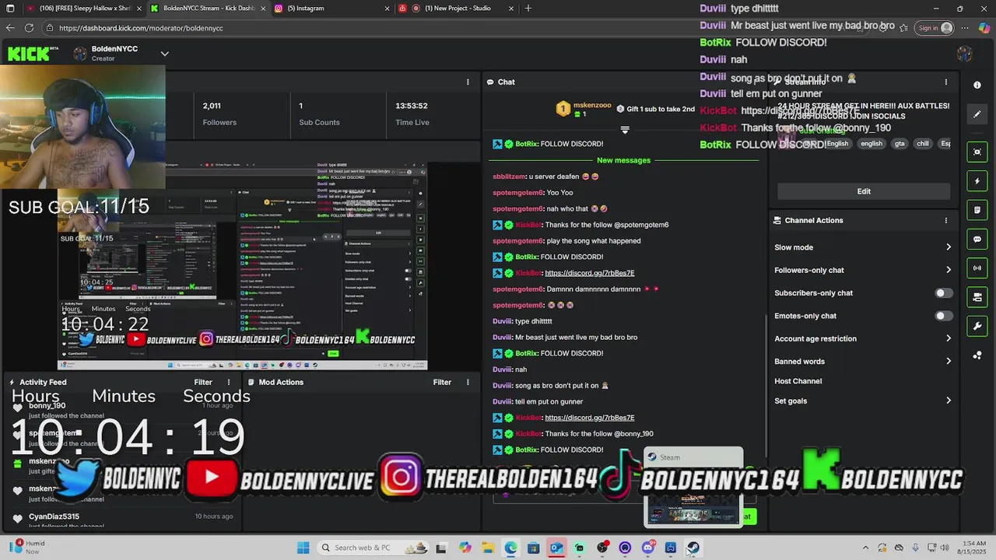
Task: Open Mod Actions three-dot menu
Action: pyautogui.click(x=468, y=382)
